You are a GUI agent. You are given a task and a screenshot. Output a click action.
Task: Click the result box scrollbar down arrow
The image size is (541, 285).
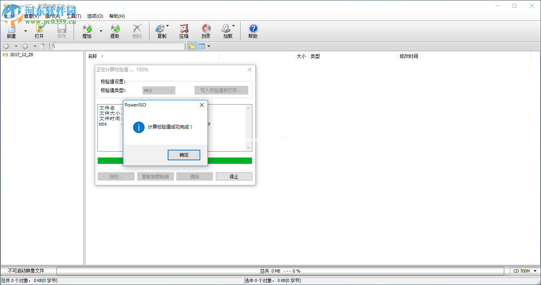(248, 148)
